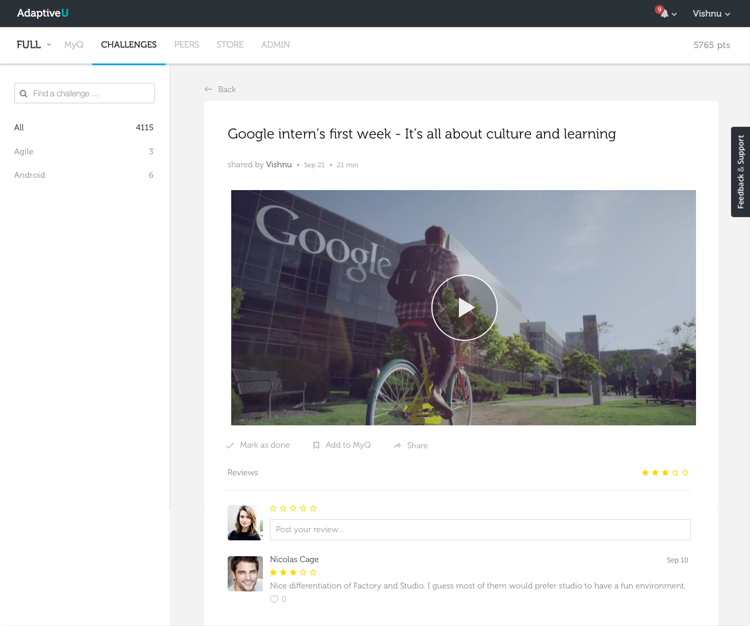This screenshot has width=750, height=626.
Task: Click the Sep 10 review date
Action: pyautogui.click(x=677, y=560)
